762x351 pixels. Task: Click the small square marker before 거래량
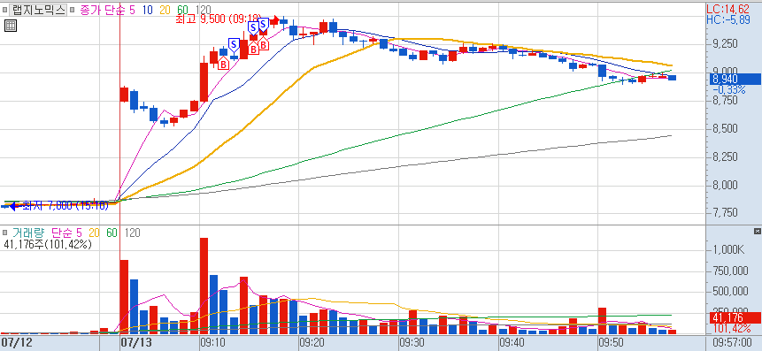(x=4, y=233)
